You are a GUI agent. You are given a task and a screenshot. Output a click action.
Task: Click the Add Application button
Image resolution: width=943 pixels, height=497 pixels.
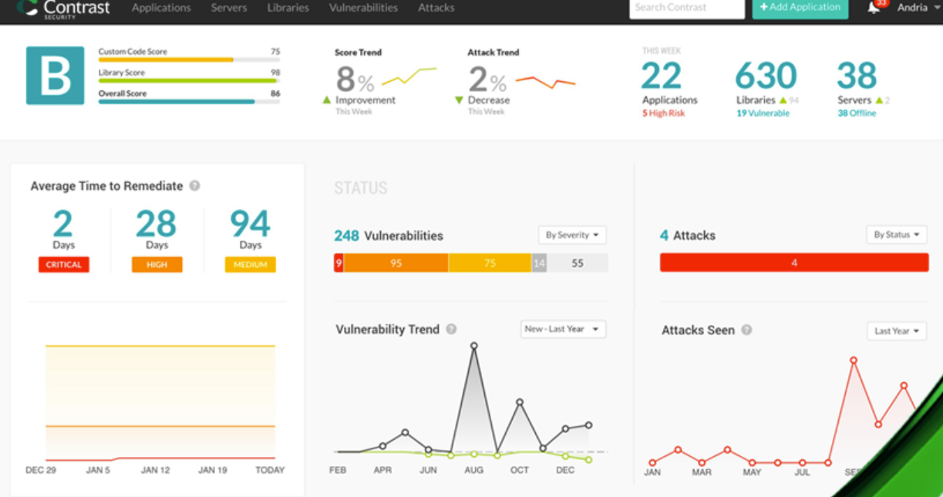pyautogui.click(x=800, y=8)
